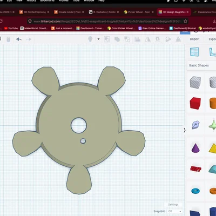This screenshot has height=216, width=216.
Task: Open the Settings button near Snap Grid
Action: point(173,205)
